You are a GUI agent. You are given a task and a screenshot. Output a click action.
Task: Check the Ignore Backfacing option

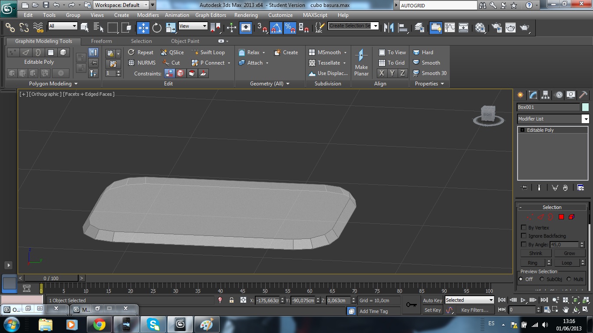point(524,236)
